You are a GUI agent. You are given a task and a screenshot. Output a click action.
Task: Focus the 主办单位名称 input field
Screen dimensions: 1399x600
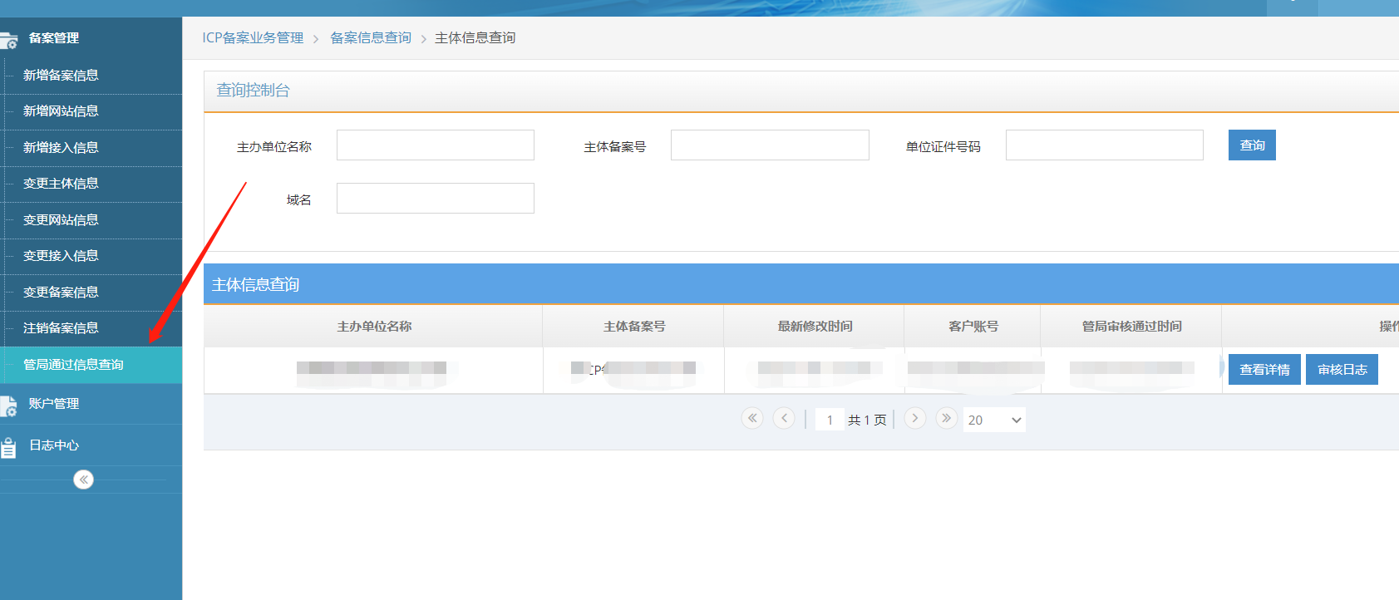pos(436,145)
